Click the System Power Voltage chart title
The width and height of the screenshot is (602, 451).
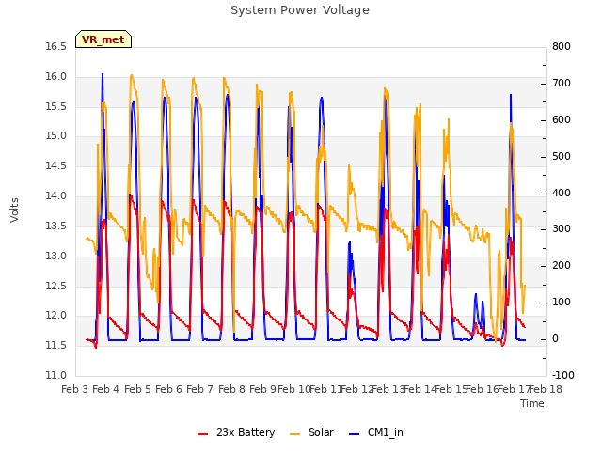pos(300,10)
